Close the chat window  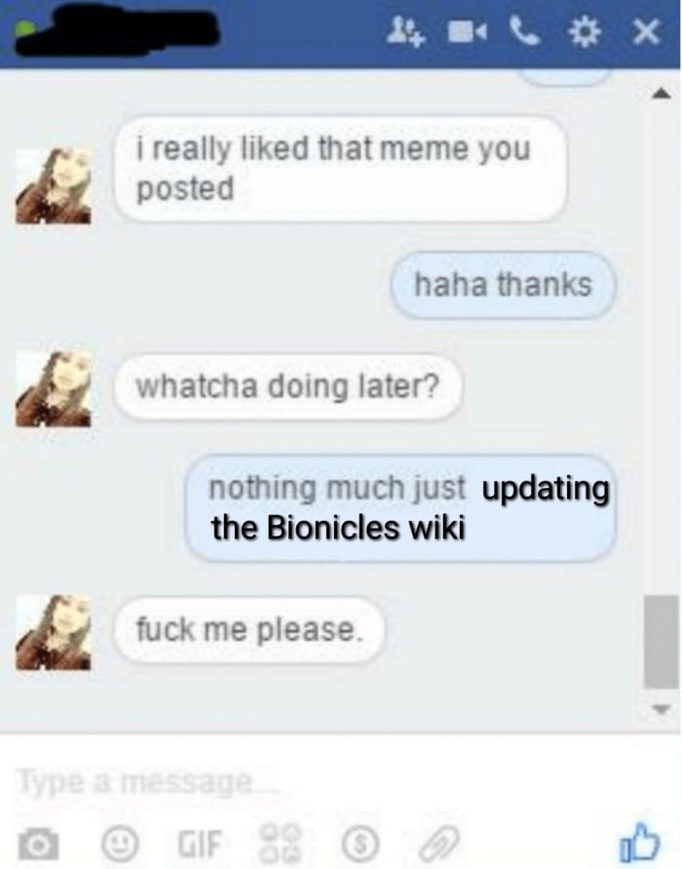tap(647, 31)
